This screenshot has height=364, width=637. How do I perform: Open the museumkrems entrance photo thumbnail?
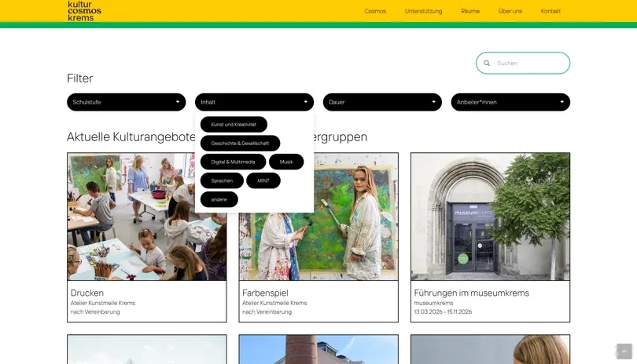click(490, 217)
